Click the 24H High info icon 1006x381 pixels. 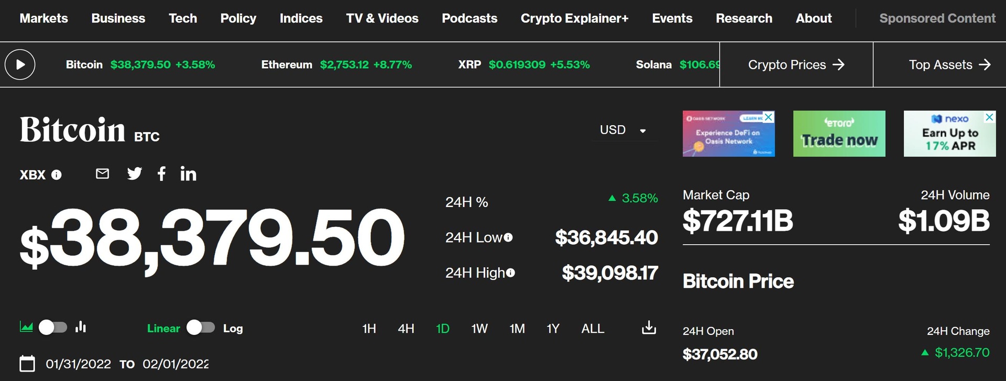click(x=510, y=273)
